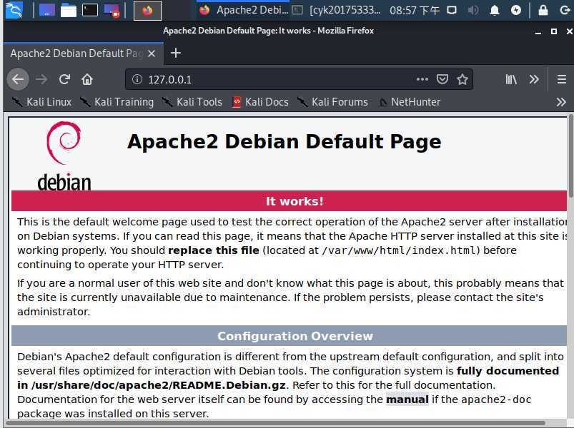
Task: Open a new tab with plus button
Action: (x=176, y=53)
